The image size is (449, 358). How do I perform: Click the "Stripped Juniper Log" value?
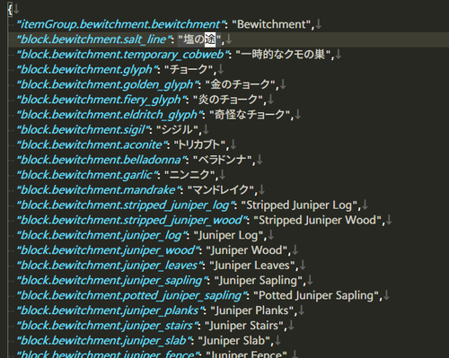(299, 205)
